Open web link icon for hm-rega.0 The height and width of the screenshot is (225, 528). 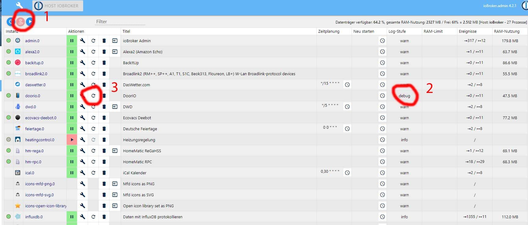[115, 151]
